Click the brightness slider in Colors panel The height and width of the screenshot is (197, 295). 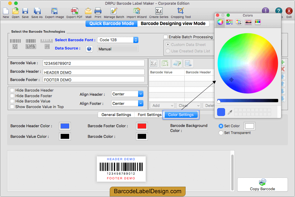point(248,101)
